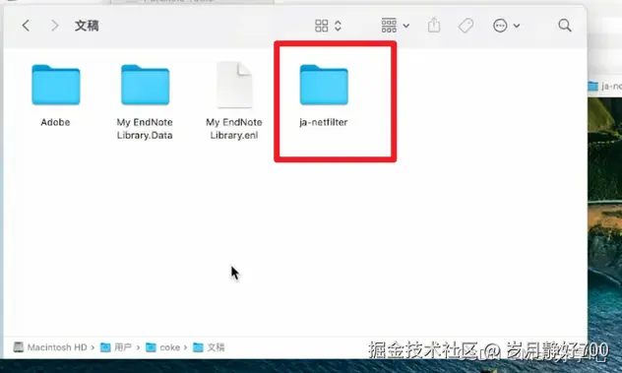Viewport: 622px width, 373px height.
Task: Click the ja-netfilter folder name
Action: [x=324, y=122]
